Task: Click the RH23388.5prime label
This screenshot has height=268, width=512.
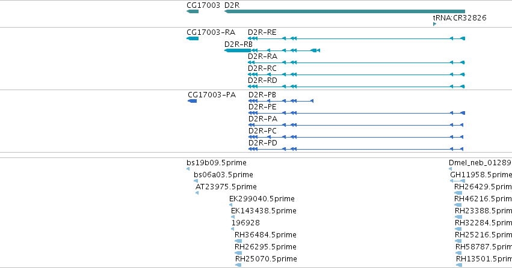Action: (x=483, y=211)
